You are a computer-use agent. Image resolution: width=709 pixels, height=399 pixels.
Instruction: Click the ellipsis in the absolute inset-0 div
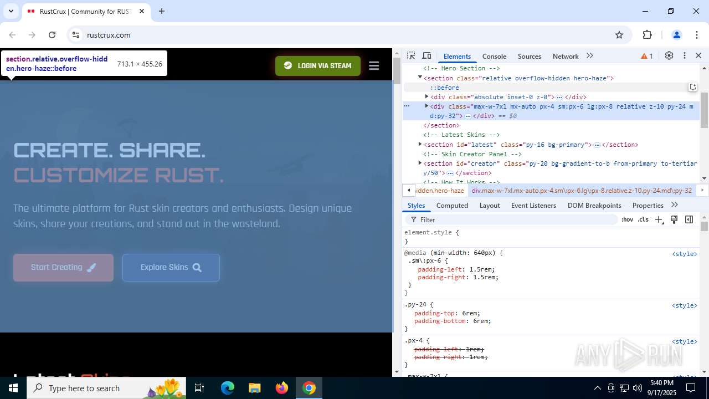(559, 98)
